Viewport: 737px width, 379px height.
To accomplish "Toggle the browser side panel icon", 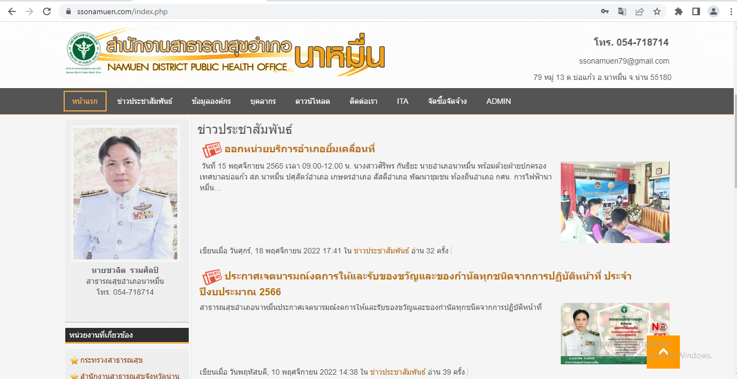I will coord(696,11).
